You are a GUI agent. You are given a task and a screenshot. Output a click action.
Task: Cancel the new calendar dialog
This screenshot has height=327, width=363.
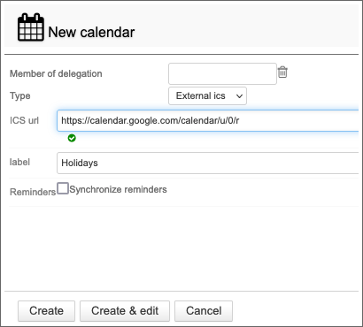(204, 311)
